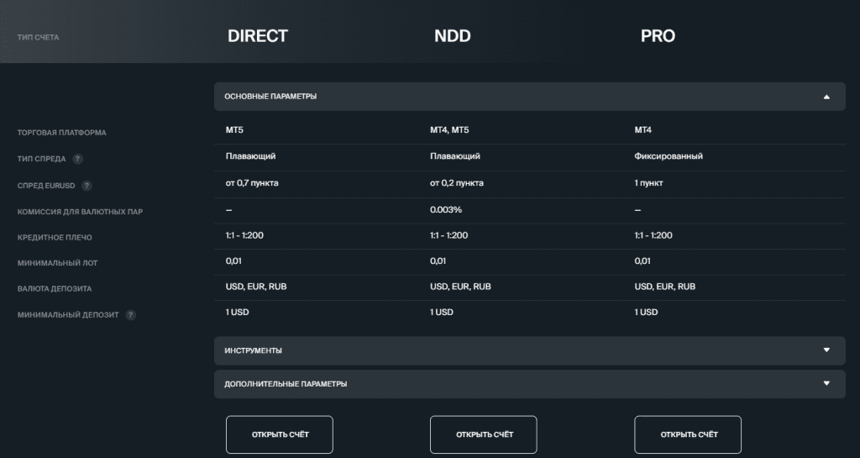Viewport: 860px width, 458px height.
Task: Click the Кредитное плечо row label
Action: (x=55, y=238)
